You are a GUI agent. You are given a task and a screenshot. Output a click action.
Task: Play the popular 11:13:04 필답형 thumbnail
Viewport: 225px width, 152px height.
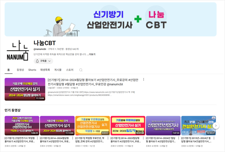[x=57, y=125]
